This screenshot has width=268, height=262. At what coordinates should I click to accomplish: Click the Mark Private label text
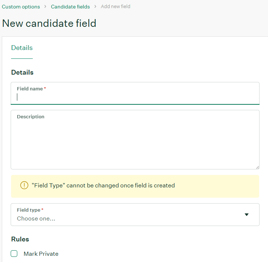point(41,254)
